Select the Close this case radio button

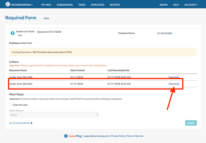[x=10, y=105]
